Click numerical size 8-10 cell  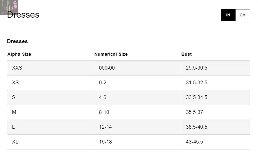click(x=104, y=112)
